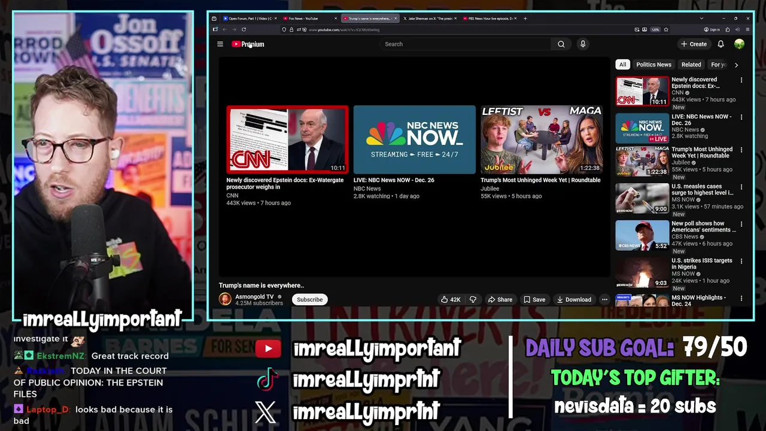
Task: Select the All filter chip
Action: tap(622, 65)
